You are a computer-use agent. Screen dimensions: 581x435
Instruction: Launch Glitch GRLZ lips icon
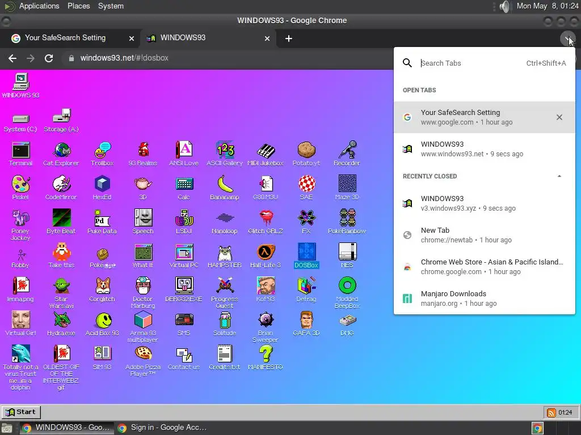tap(266, 222)
